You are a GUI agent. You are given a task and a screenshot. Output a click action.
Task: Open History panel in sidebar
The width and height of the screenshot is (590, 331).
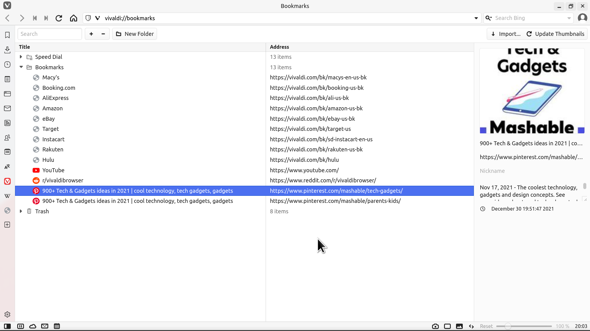point(7,64)
